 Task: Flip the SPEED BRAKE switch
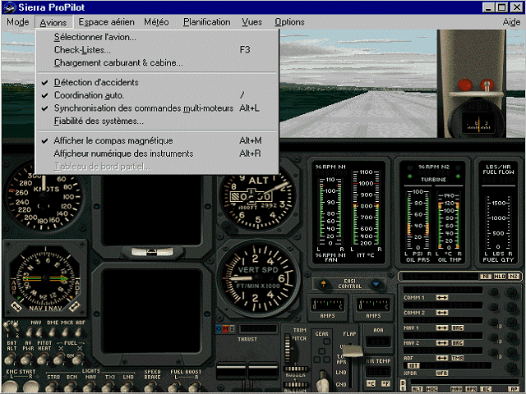[x=151, y=387]
